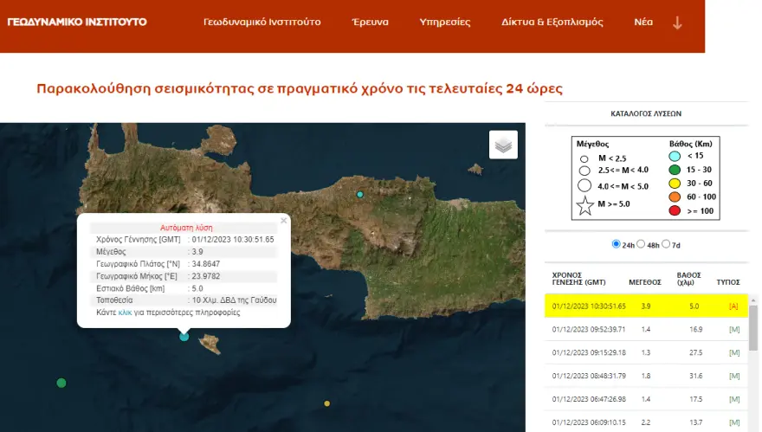Click the ΓΕΩΔΥΝΑΜΙΚΟ ΙΝΣΤΙΤΟΥΤΟ site logo

click(x=77, y=22)
